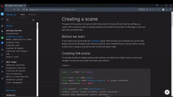Open the L-shaped sidebar icon
Image resolution: width=173 pixels, height=97 pixels.
point(2,31)
